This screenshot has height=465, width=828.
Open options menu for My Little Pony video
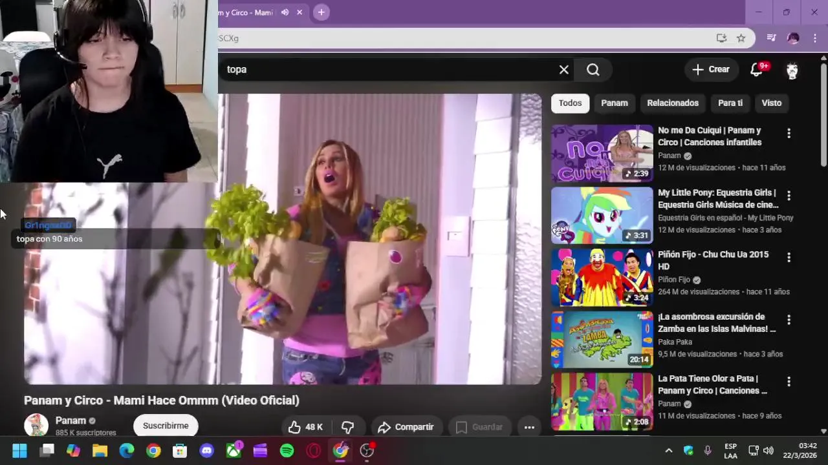tap(789, 196)
